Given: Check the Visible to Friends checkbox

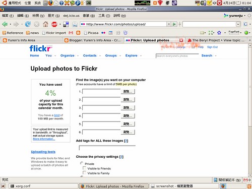Looking at the screenshot, I should [x=85, y=168].
